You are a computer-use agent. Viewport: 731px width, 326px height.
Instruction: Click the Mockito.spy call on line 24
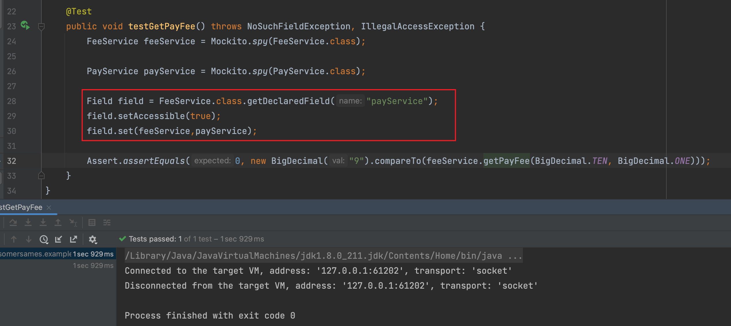(239, 41)
